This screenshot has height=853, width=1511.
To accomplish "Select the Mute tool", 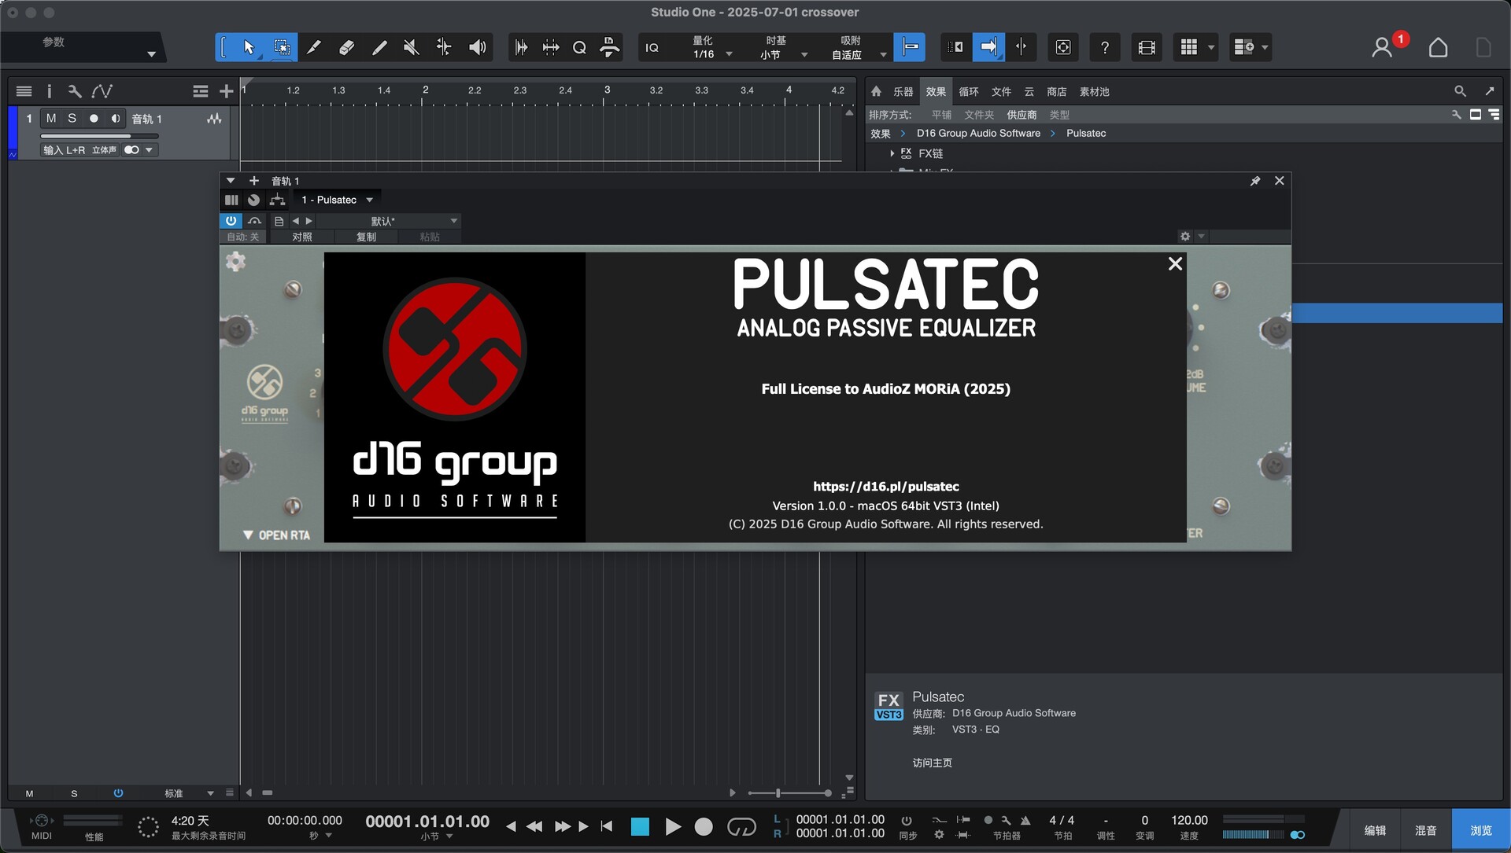I will 411,47.
